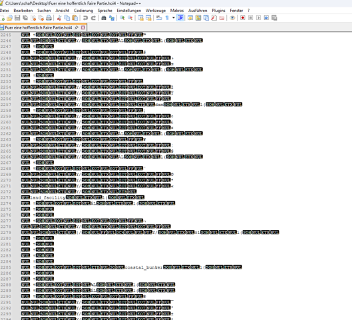Toggle show all characters pilcrow icon

coord(167,18)
